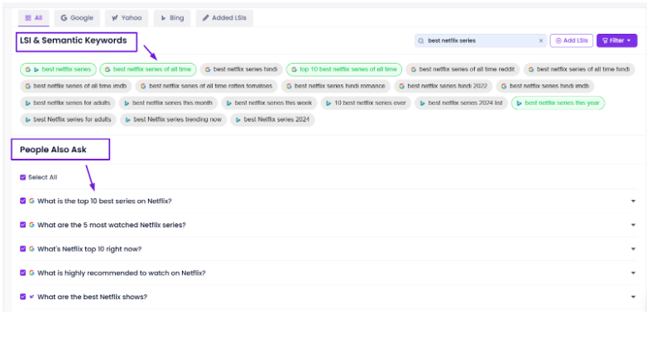Click the question What is highly recommended to watch on Netflix?
This screenshot has width=647, height=343.
coord(122,273)
